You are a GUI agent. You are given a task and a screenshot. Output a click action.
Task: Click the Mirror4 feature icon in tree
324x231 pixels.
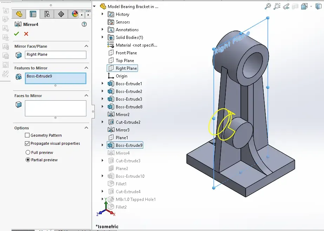point(111,153)
